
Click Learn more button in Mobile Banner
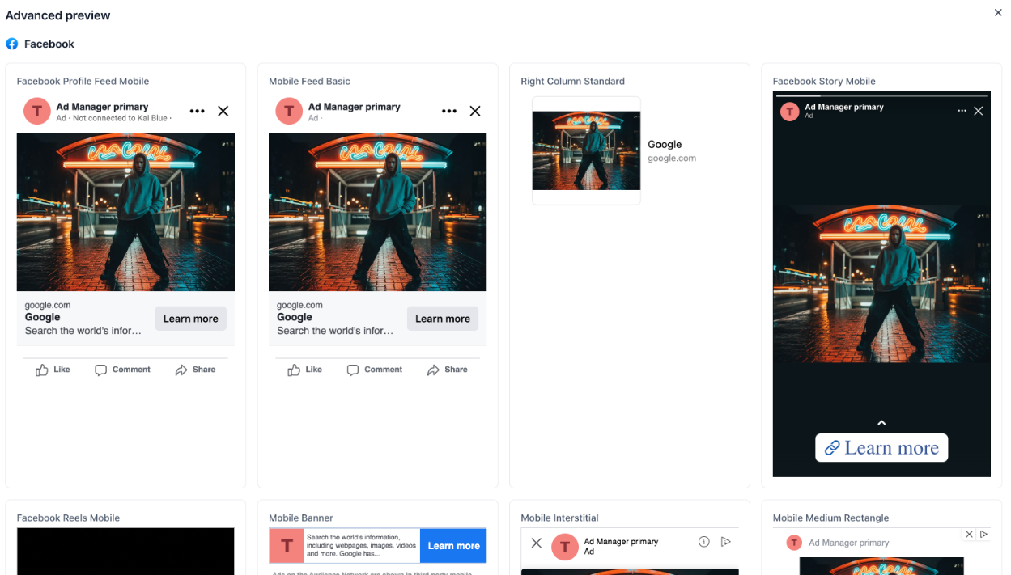point(453,546)
